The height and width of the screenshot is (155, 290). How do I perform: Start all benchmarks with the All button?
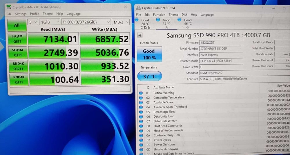coord(17,25)
